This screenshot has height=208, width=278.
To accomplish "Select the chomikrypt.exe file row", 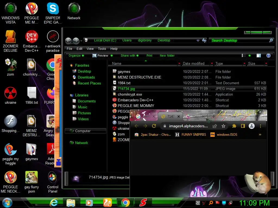I will tap(189, 95).
